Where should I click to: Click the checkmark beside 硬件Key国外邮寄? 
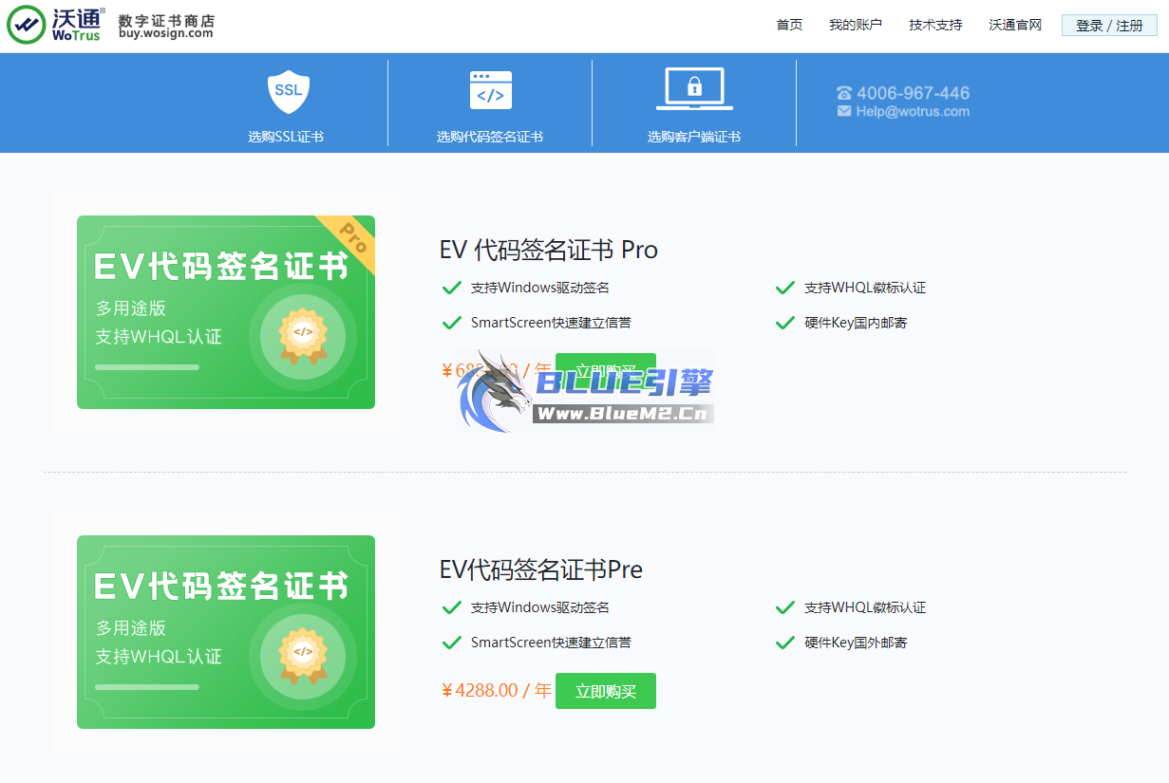tap(784, 643)
